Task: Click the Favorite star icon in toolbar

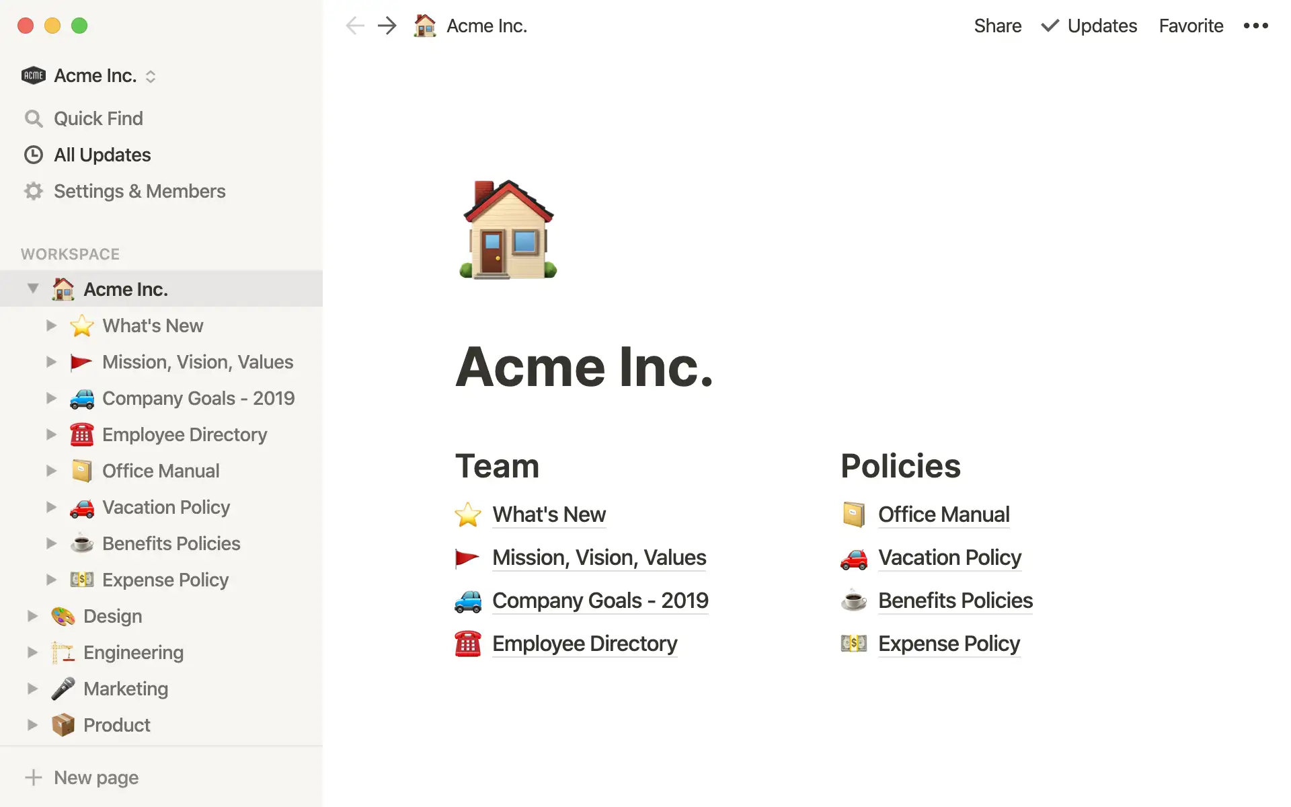Action: 1191,25
